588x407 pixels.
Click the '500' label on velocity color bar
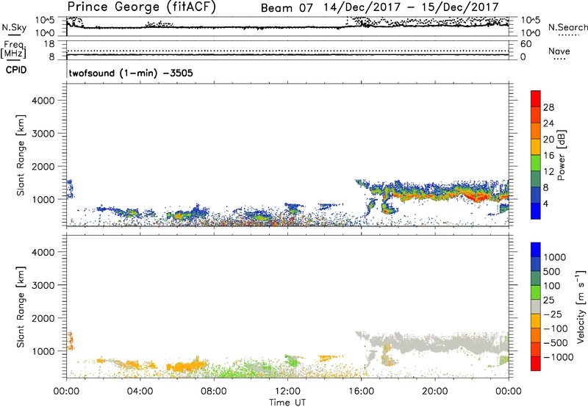click(552, 272)
